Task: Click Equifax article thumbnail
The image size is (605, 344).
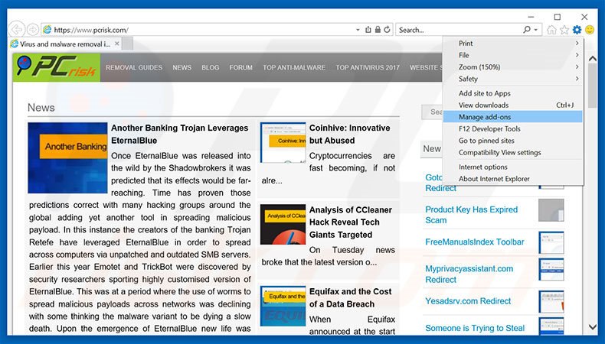Action: (283, 307)
